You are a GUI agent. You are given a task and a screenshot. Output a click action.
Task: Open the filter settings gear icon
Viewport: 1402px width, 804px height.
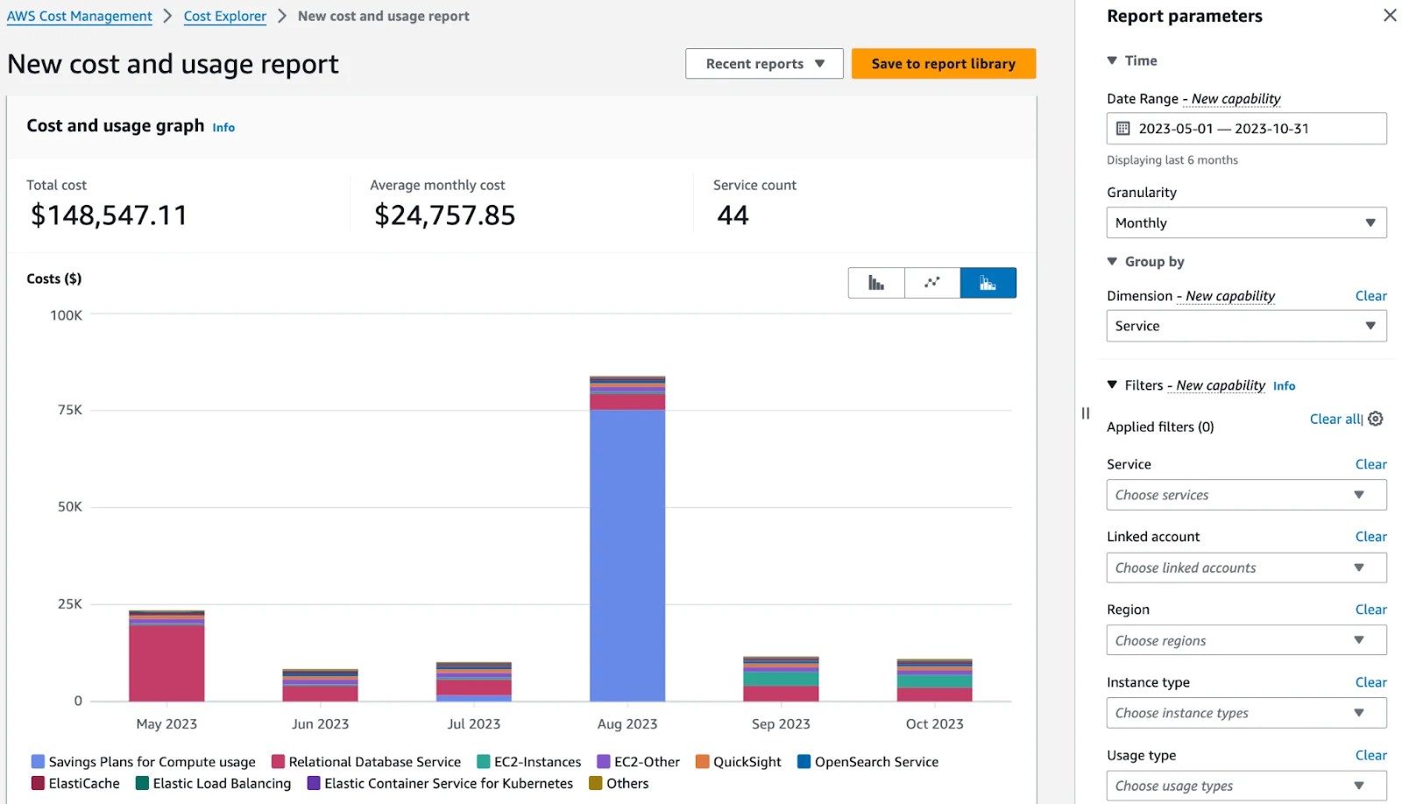(x=1373, y=419)
